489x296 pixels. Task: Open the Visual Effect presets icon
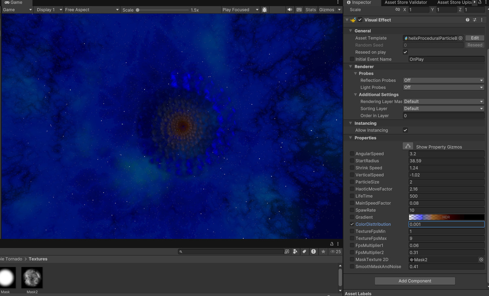coord(475,20)
